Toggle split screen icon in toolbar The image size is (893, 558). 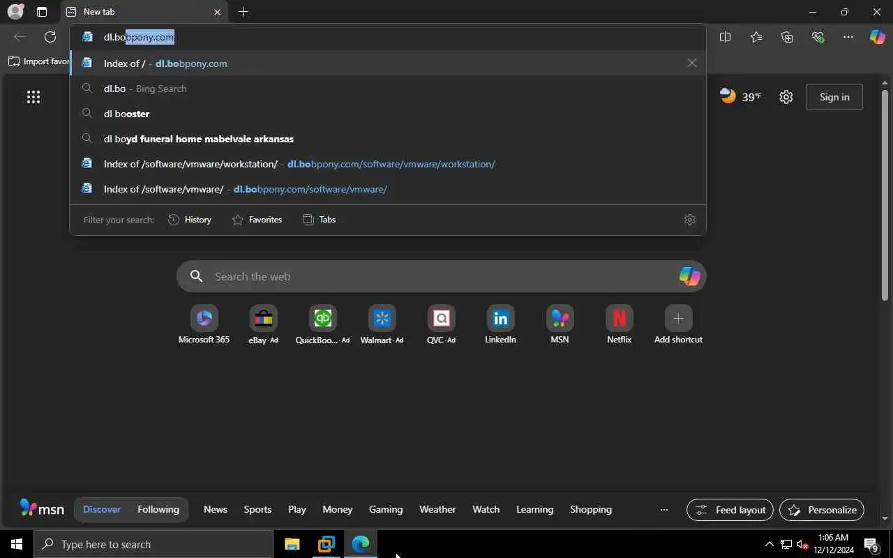pos(725,37)
